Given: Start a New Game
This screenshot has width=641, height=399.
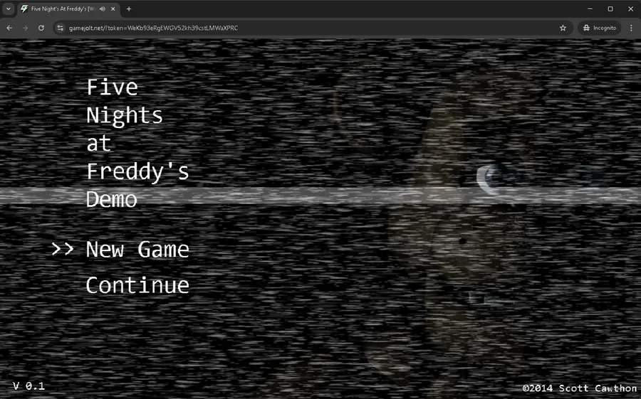Looking at the screenshot, I should [x=137, y=249].
